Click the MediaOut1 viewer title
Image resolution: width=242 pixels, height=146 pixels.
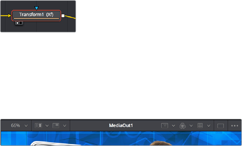point(121,125)
